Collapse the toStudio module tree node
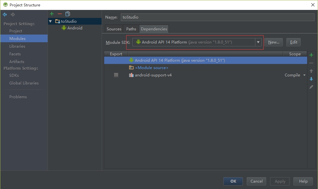The height and width of the screenshot is (189, 318). pos(50,21)
